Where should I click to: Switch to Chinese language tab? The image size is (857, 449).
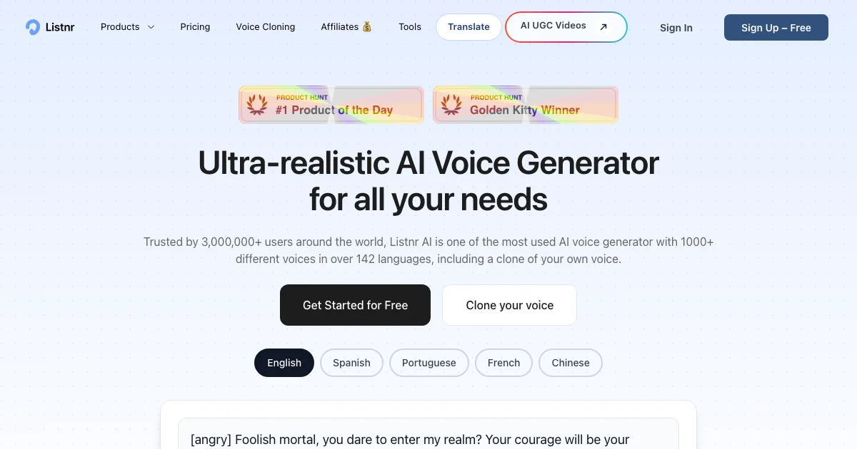pyautogui.click(x=570, y=363)
